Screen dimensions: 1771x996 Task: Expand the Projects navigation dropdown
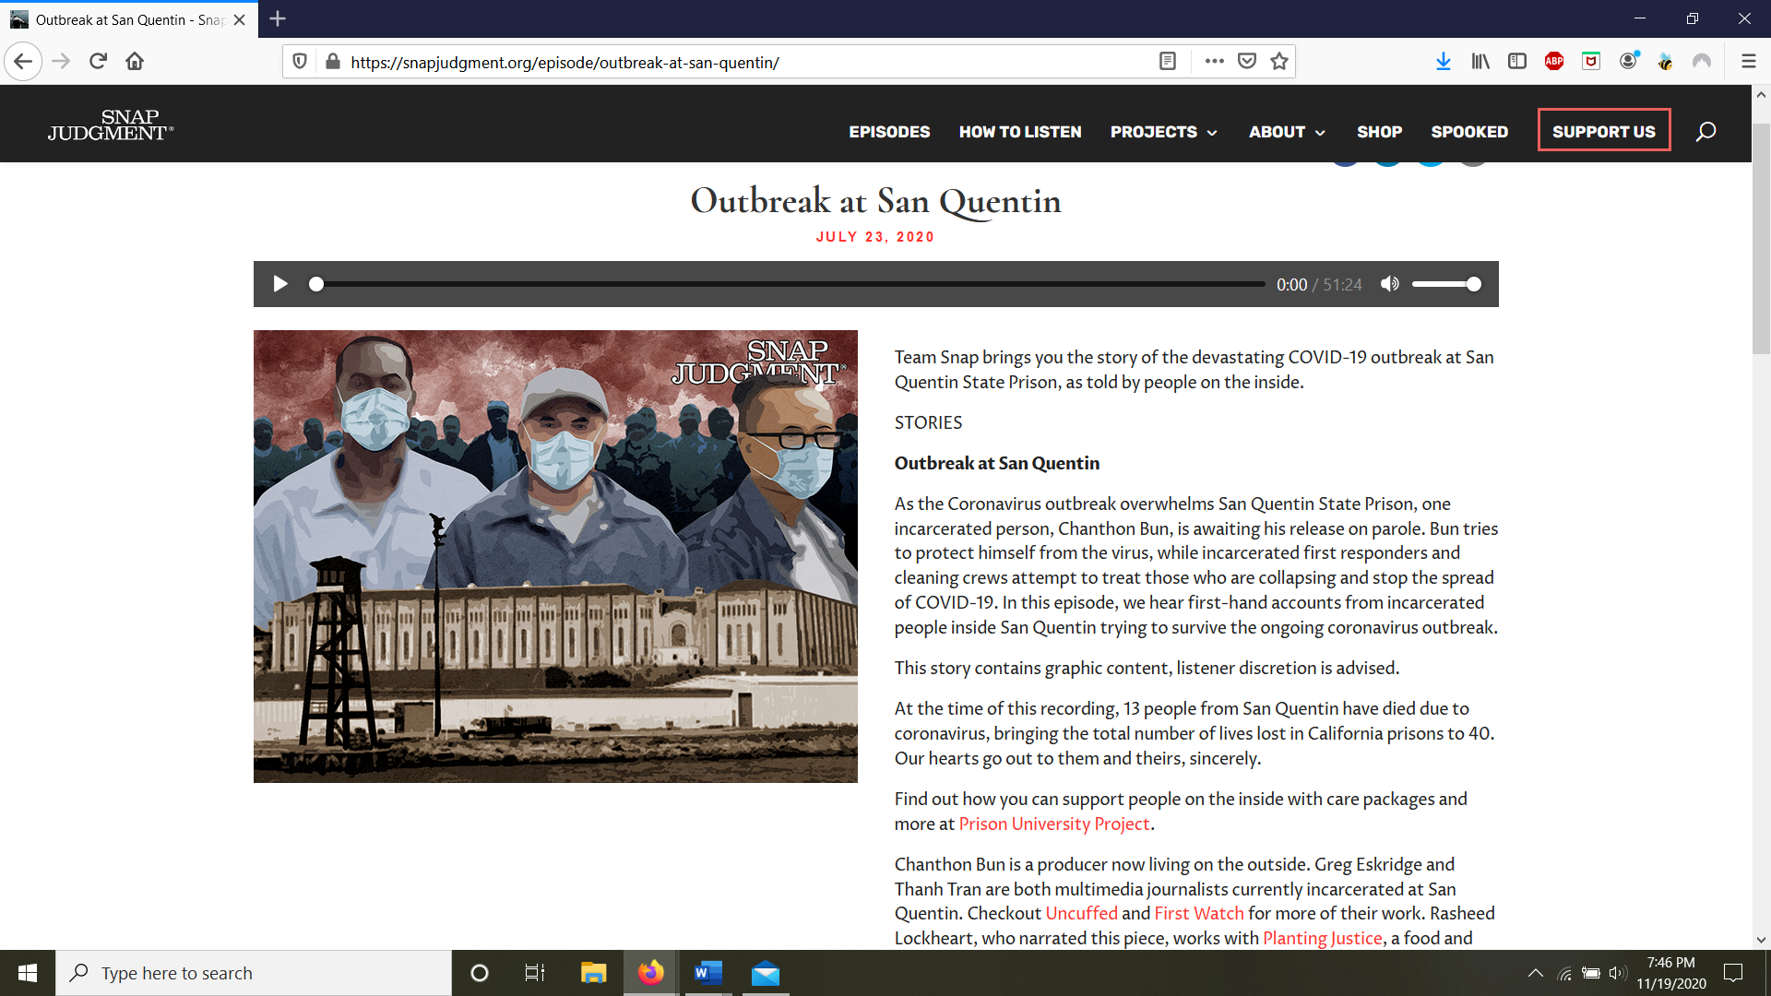[1163, 132]
